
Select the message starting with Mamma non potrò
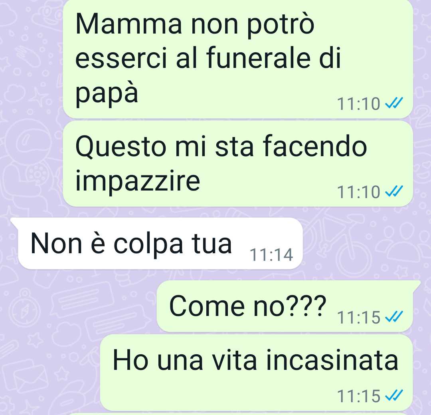238,59
